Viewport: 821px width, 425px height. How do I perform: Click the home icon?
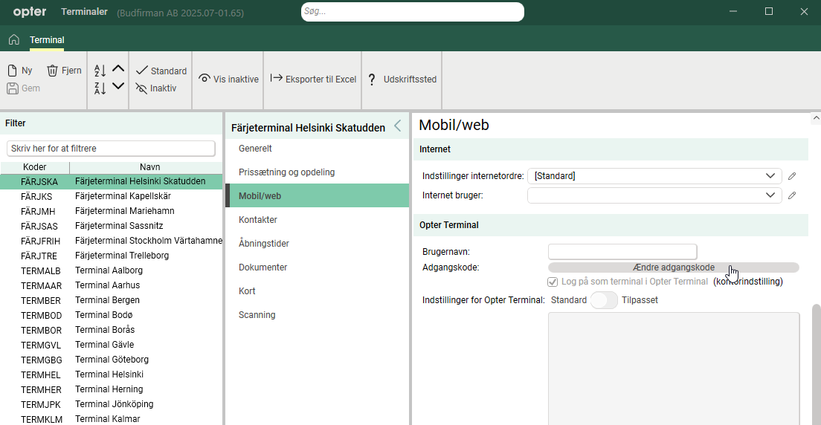click(13, 40)
